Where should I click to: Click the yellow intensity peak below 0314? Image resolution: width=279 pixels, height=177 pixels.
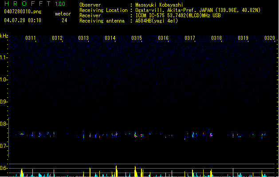116,171
